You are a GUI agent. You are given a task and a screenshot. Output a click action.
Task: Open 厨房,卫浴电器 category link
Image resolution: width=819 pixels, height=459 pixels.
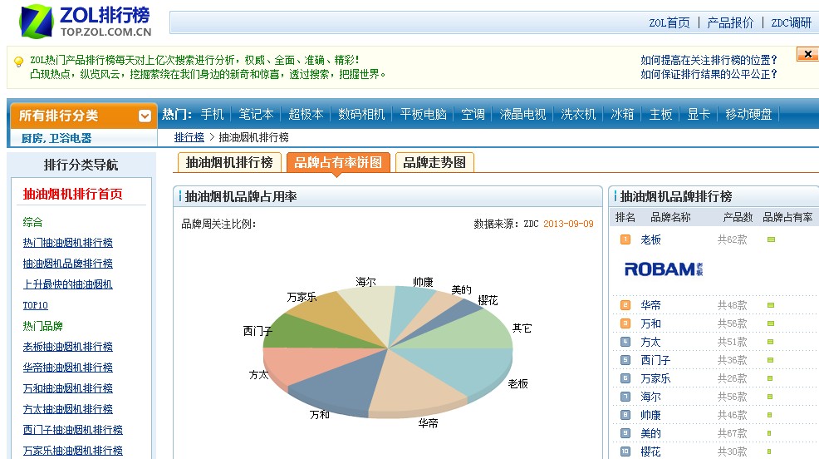pos(56,139)
